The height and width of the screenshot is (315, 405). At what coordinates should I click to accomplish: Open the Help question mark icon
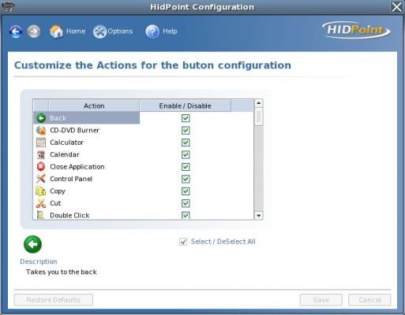[x=152, y=31]
